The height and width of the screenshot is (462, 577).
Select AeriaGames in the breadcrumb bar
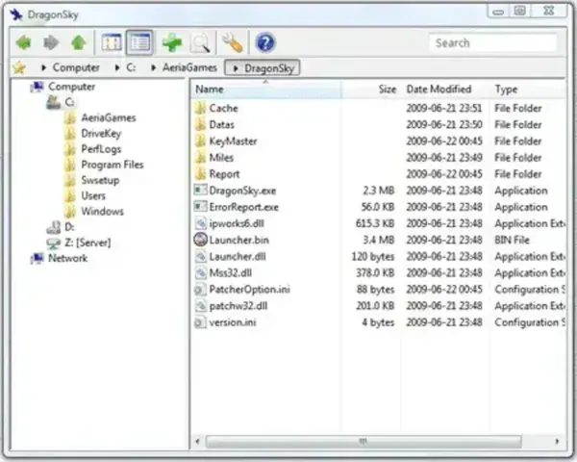tap(189, 67)
